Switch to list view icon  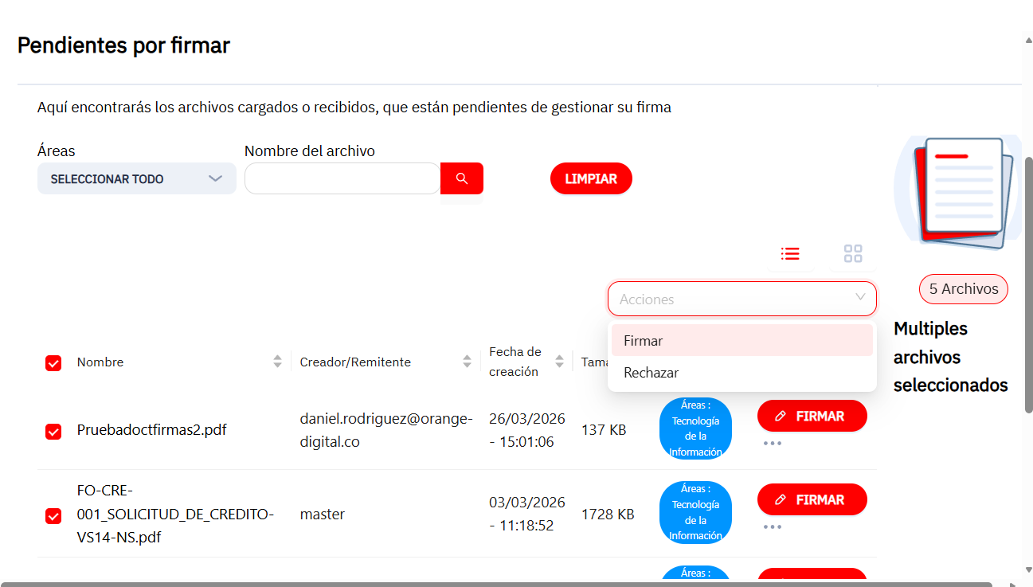click(790, 254)
